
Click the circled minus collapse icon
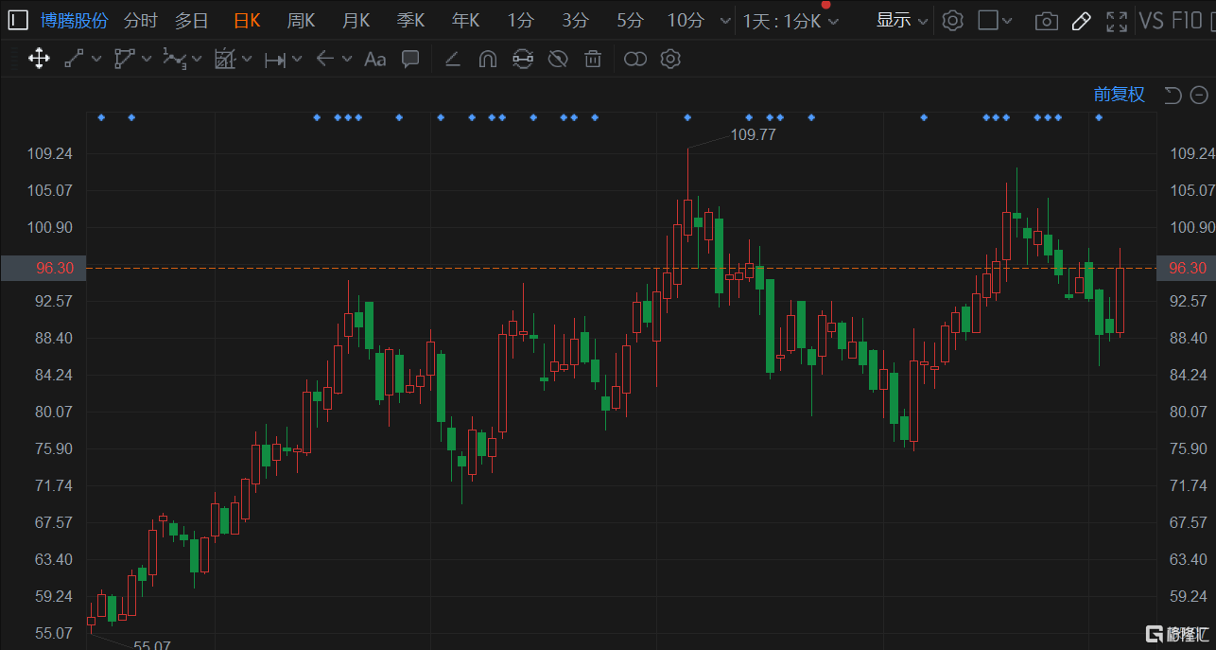click(x=1199, y=95)
